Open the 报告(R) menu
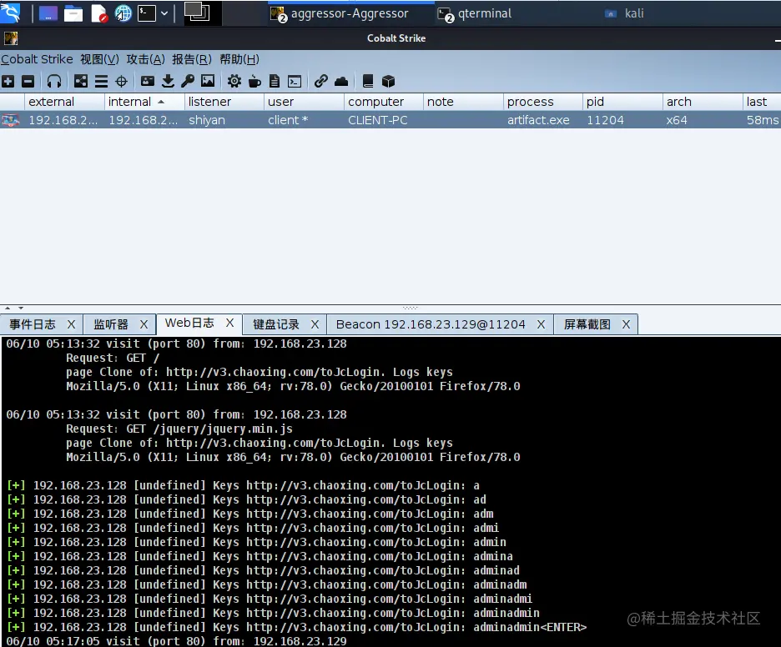Screen dimensions: 781x647 coord(192,59)
